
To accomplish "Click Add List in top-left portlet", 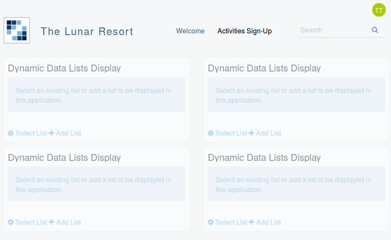I will (x=68, y=133).
